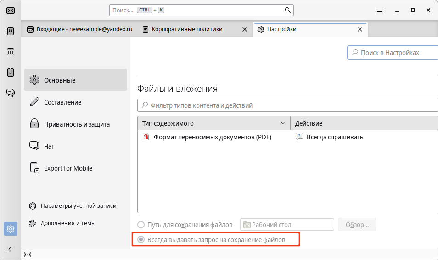Open action dropdown for the PDF content type
Image resolution: width=438 pixels, height=260 pixels.
click(x=363, y=137)
